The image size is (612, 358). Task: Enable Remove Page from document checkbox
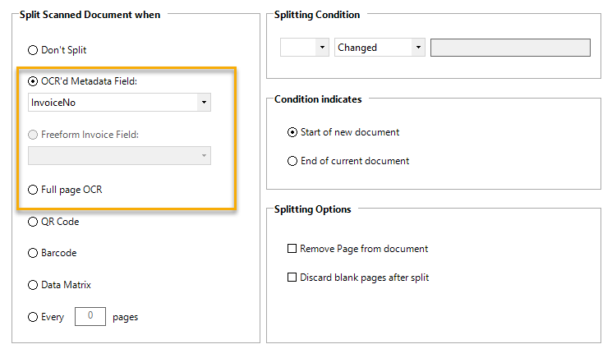pos(292,249)
